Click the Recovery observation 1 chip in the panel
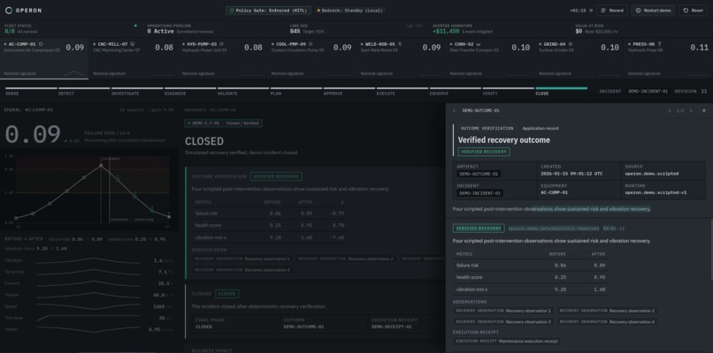Image resolution: width=713 pixels, height=353 pixels. pyautogui.click(x=503, y=311)
